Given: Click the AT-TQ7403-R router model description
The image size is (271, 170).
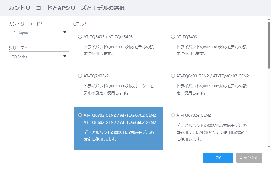Looking at the screenshot, I should tap(119, 90).
